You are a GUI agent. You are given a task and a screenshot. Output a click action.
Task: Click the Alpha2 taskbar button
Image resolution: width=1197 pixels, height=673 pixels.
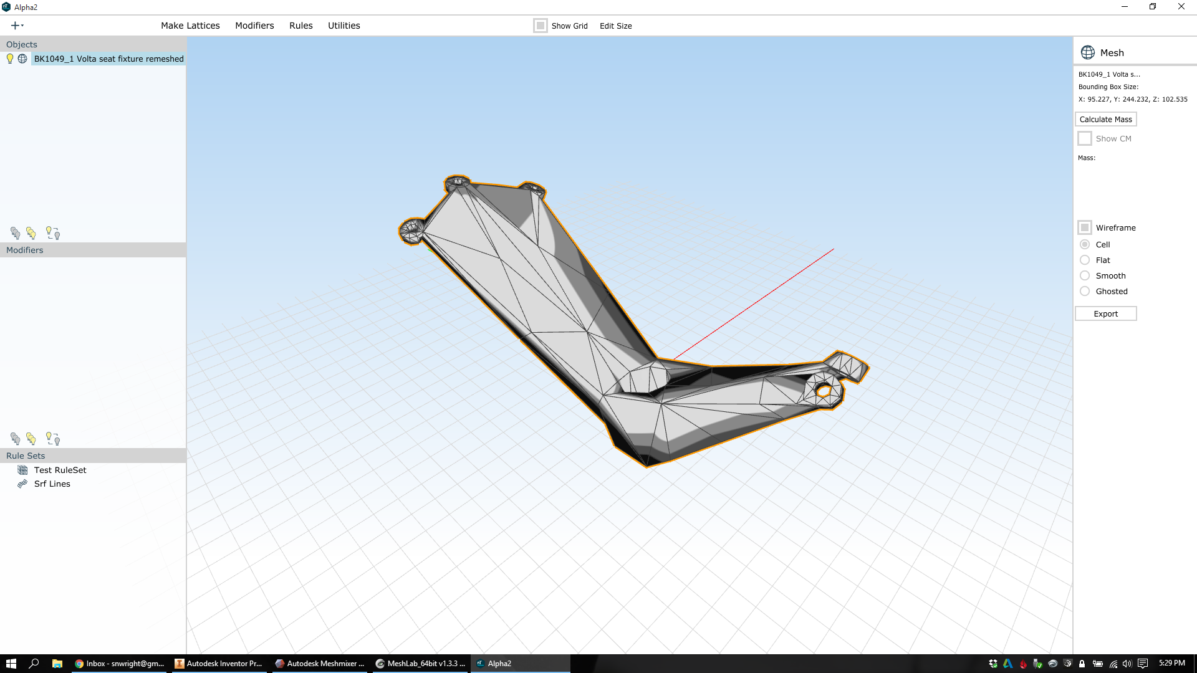520,664
